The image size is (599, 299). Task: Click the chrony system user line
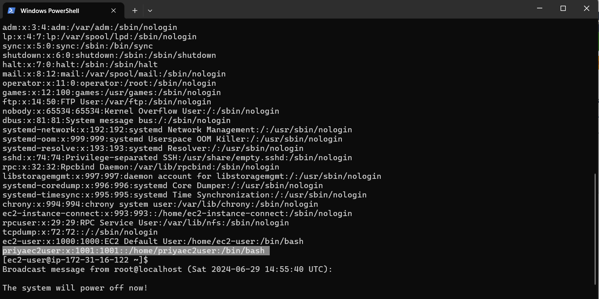click(x=160, y=204)
